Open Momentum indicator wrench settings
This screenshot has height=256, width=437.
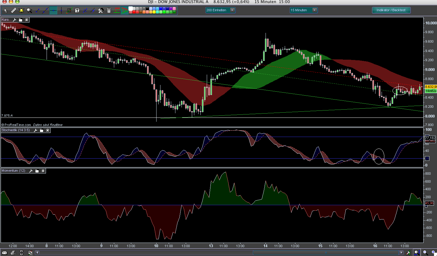(x=31, y=171)
